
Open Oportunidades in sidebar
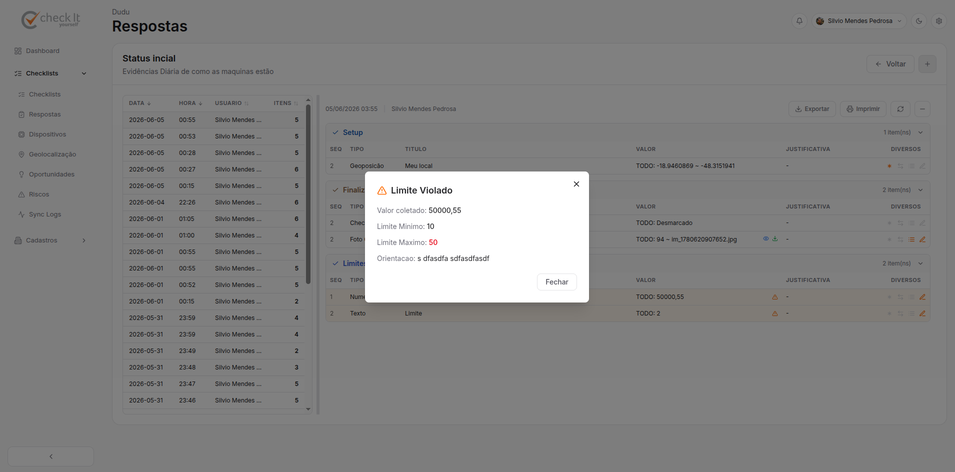click(51, 174)
